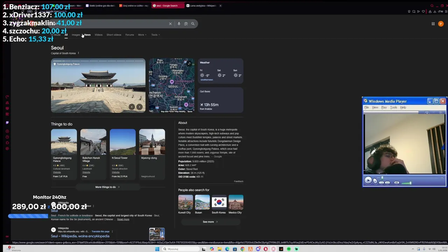Click Read more in the Seul snippet
448x252 pixels.
[x=123, y=219]
